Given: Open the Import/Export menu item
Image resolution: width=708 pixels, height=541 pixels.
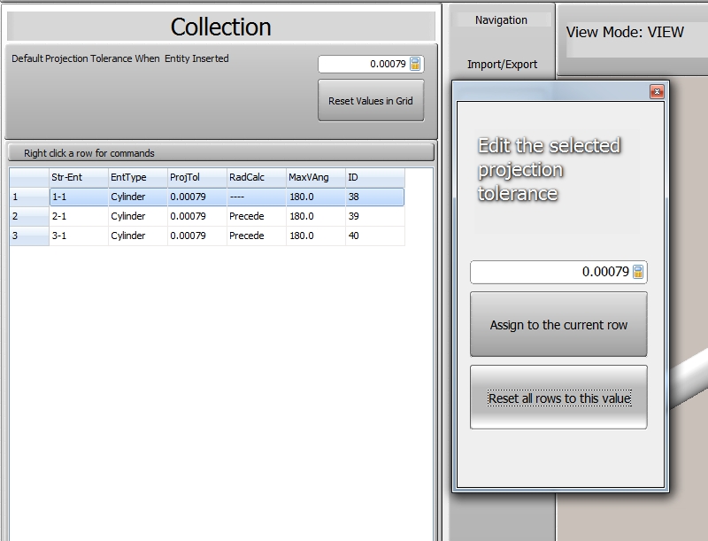Looking at the screenshot, I should tap(502, 64).
